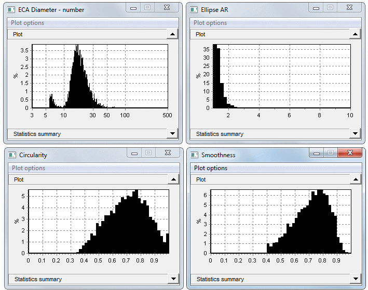Collapse the Plot section in Circularity window
This screenshot has width=368, height=290.
[173, 179]
